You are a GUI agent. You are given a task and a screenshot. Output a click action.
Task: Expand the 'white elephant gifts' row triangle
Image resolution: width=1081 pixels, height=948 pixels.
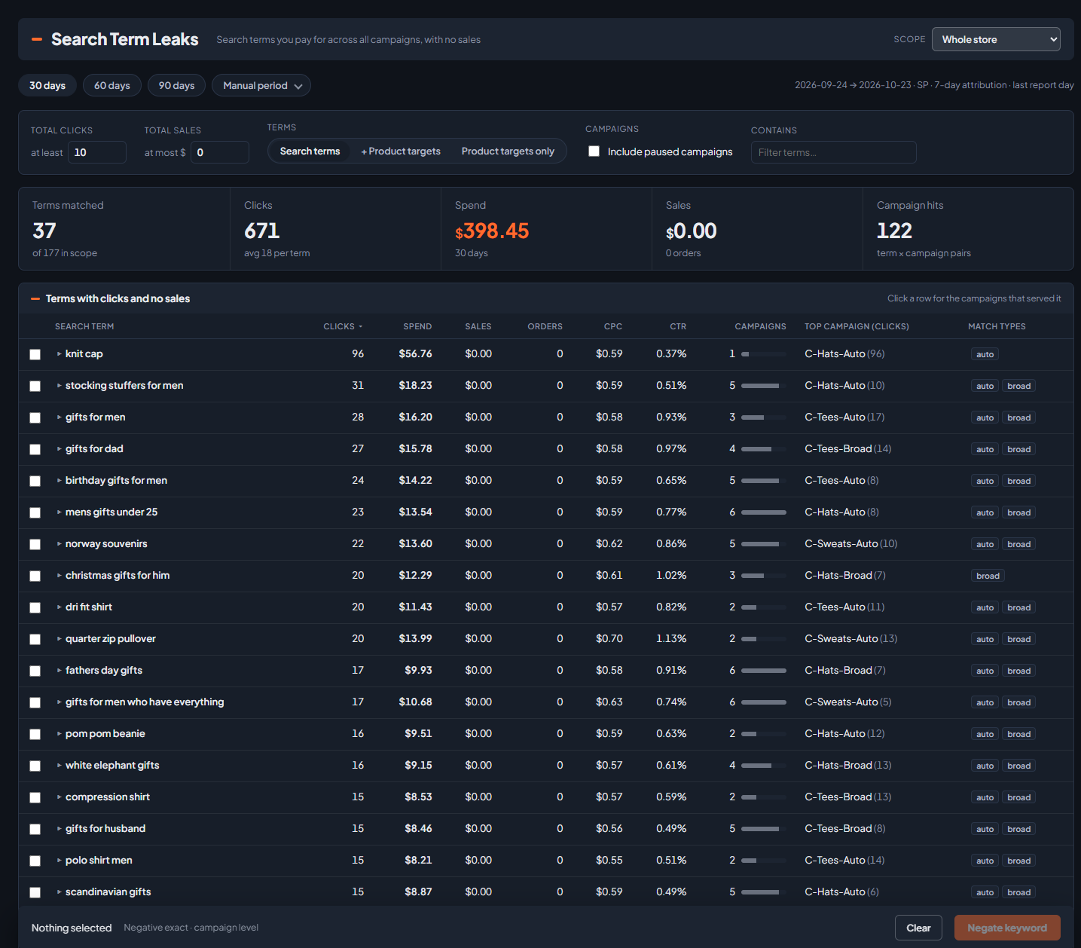pos(59,766)
